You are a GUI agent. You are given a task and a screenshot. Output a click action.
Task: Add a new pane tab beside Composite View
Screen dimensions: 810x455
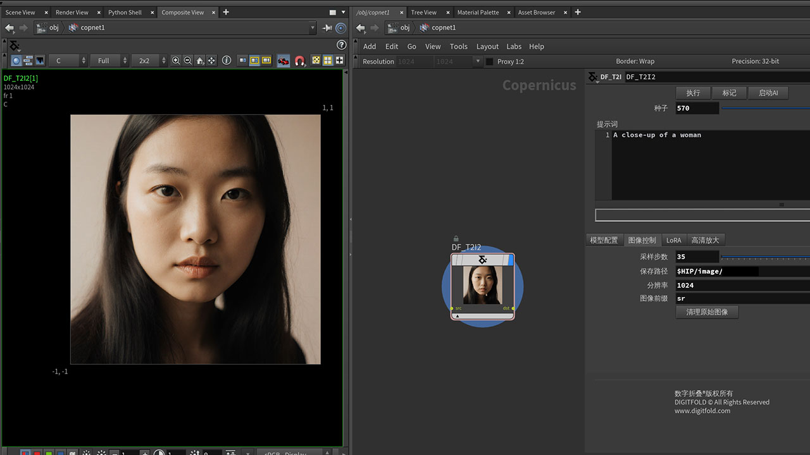pos(226,12)
